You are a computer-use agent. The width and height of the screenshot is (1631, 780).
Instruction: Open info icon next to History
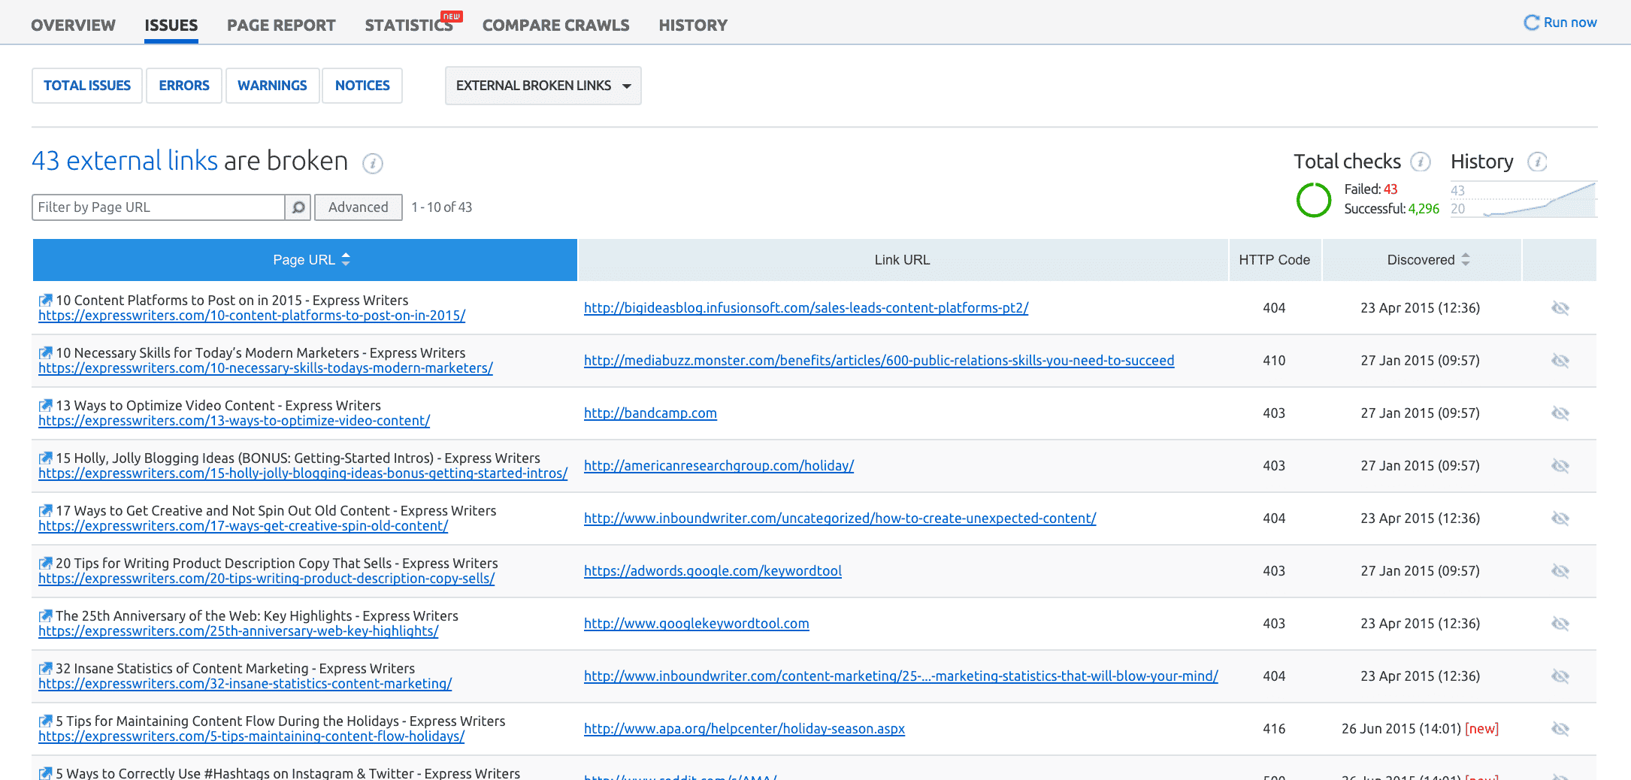(1537, 162)
